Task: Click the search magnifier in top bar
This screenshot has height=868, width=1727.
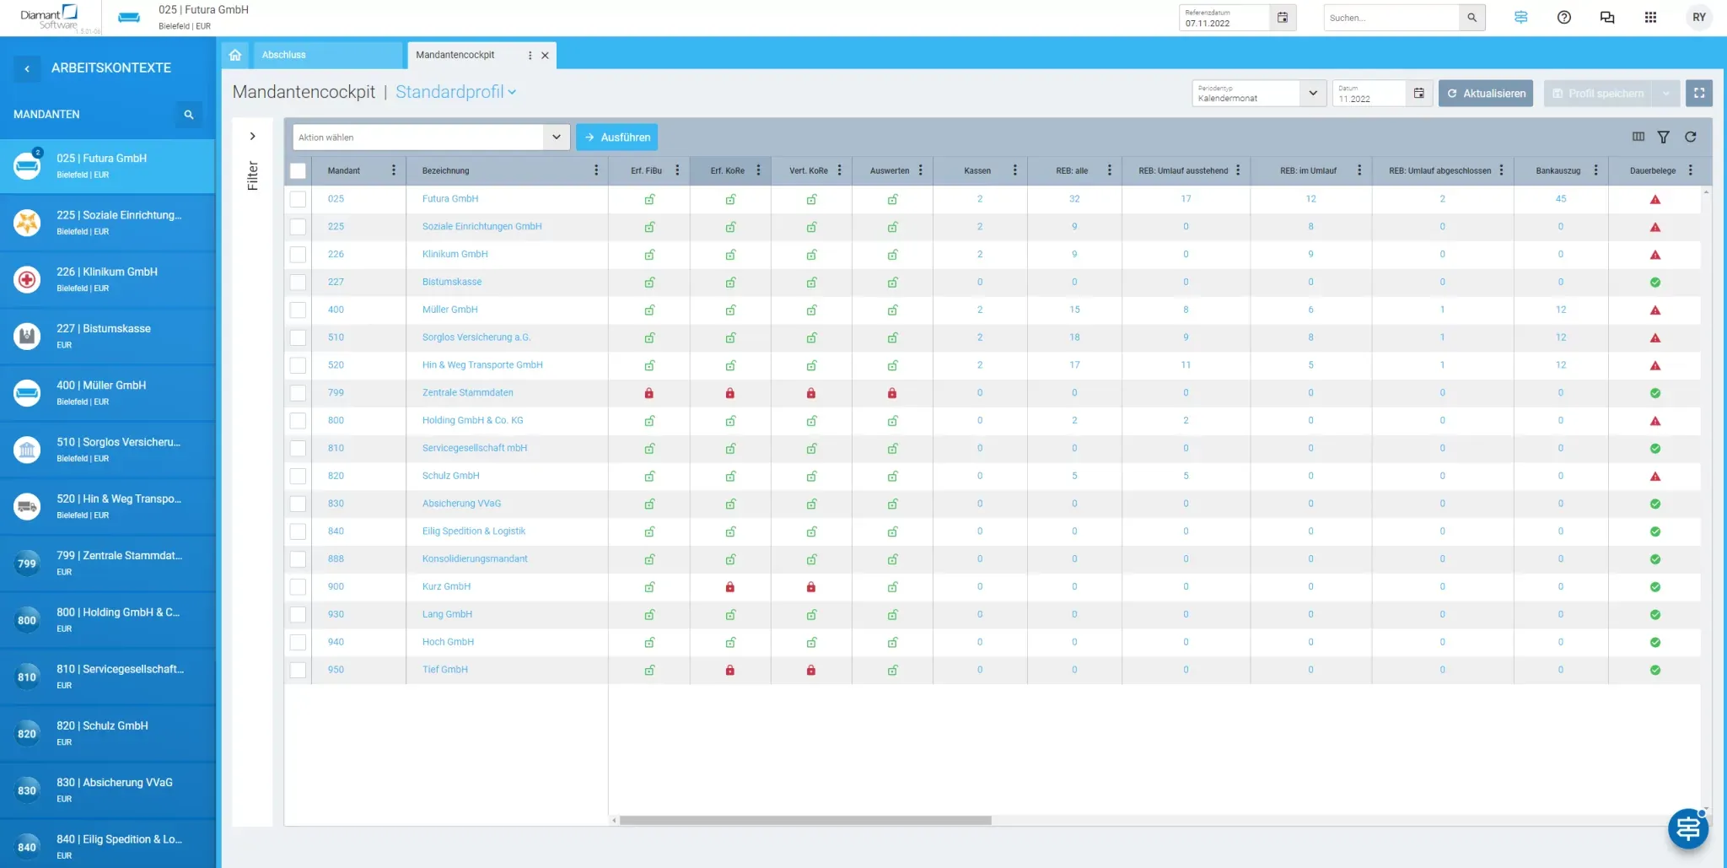Action: (1471, 18)
